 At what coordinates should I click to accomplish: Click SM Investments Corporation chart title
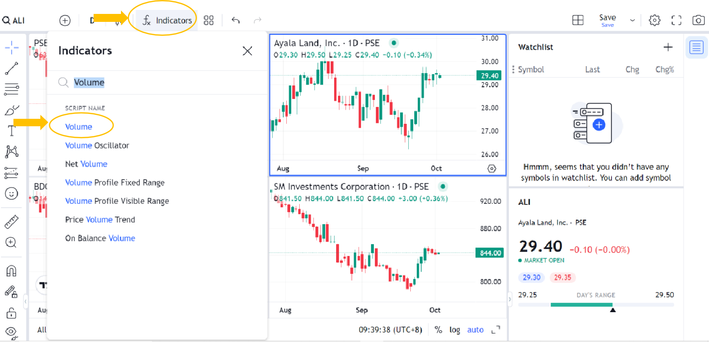click(x=351, y=187)
